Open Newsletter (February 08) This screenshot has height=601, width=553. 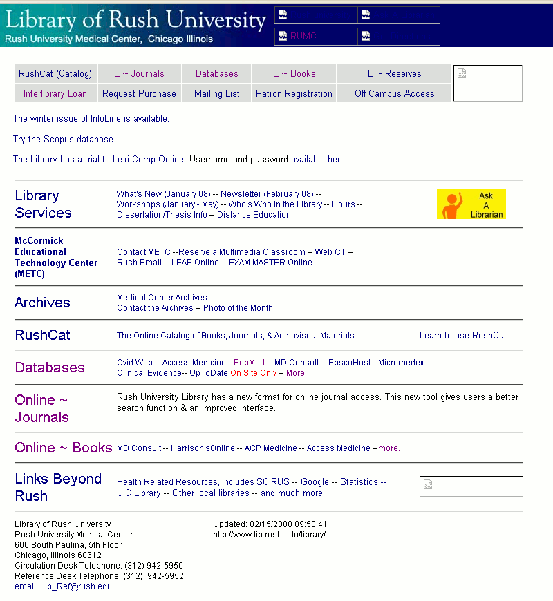pos(267,194)
